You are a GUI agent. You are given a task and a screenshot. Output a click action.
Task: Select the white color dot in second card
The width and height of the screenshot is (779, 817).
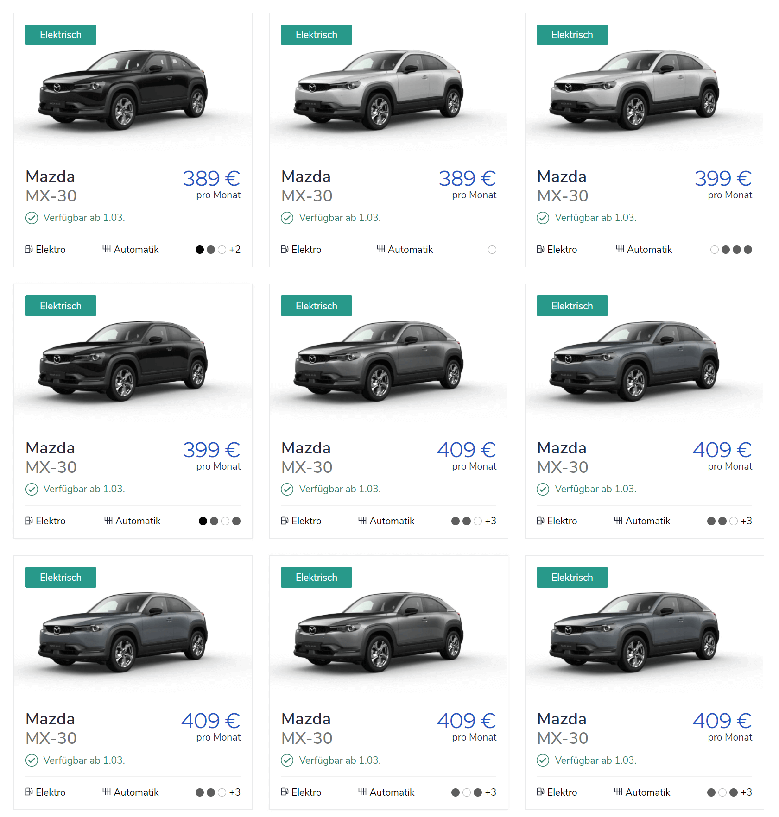click(x=492, y=250)
